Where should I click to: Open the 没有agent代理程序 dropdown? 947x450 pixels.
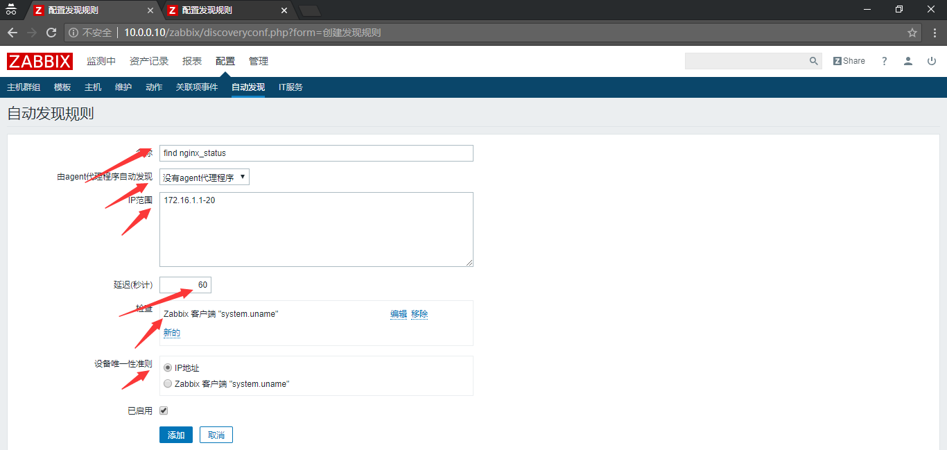pyautogui.click(x=205, y=178)
